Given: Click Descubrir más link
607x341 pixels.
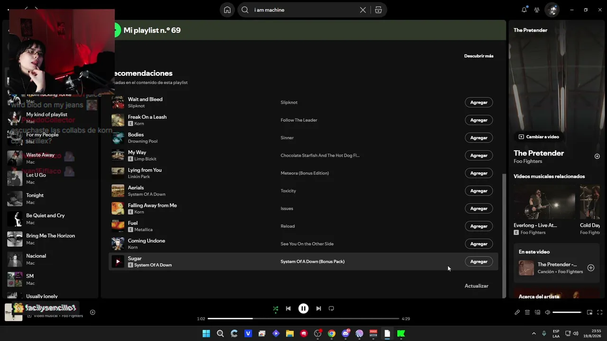Looking at the screenshot, I should (478, 56).
